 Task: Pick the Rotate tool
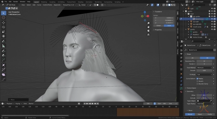(x=4, y=27)
